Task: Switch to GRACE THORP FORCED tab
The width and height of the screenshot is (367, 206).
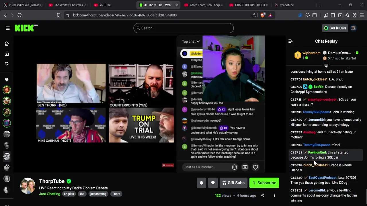Action: pyautogui.click(x=248, y=5)
